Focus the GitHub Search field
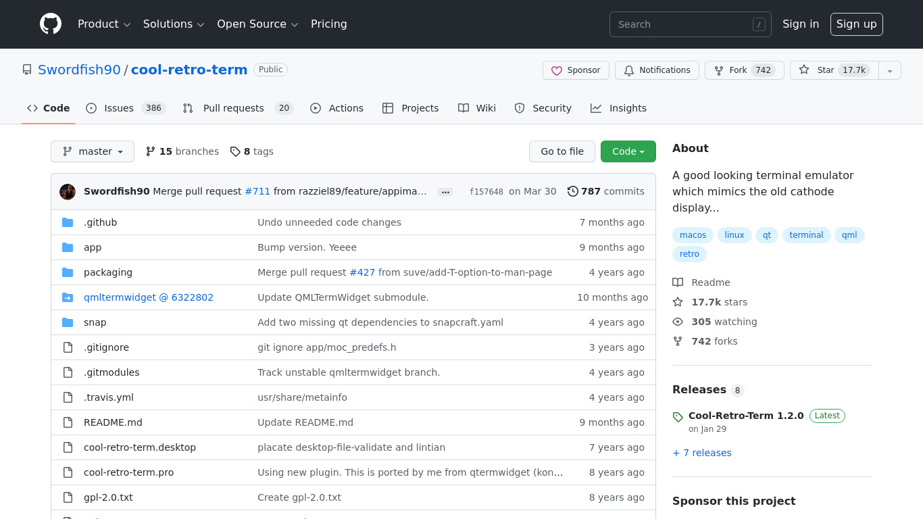The image size is (923, 519). (x=691, y=24)
